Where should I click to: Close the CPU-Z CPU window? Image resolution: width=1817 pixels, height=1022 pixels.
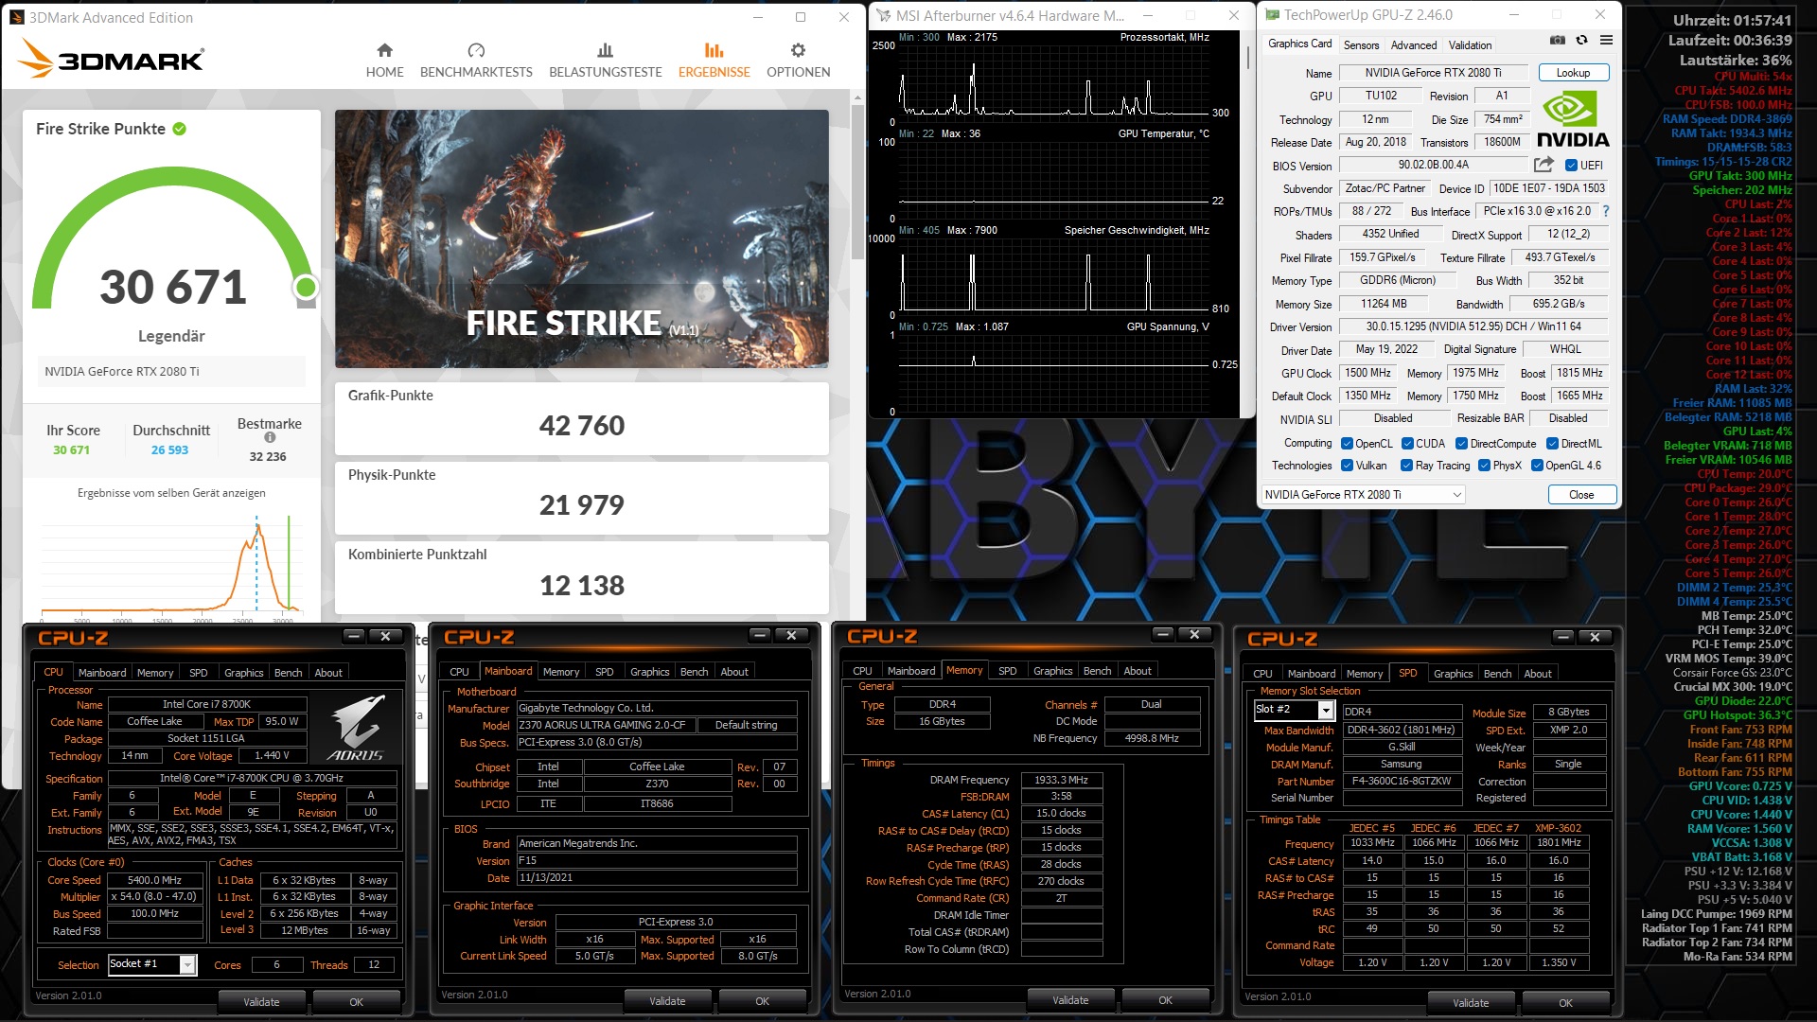coord(385,636)
